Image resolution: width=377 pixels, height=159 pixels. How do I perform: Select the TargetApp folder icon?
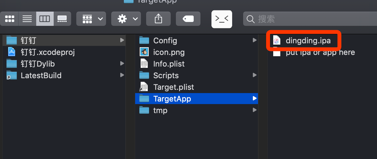144,99
